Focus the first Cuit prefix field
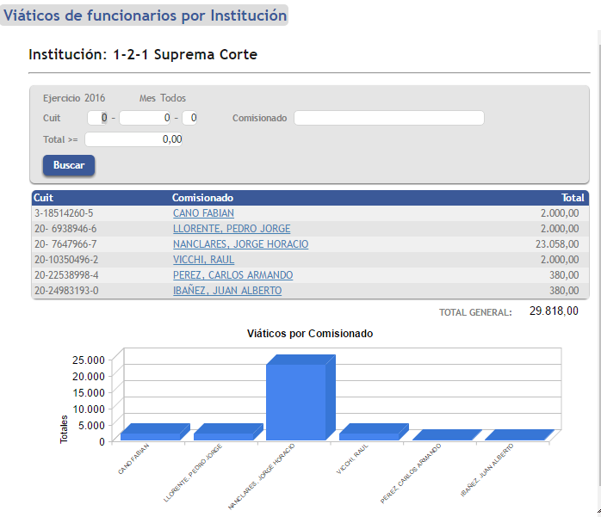601x517 pixels. coord(98,118)
